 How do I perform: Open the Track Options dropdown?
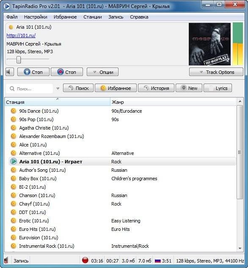click(216, 72)
